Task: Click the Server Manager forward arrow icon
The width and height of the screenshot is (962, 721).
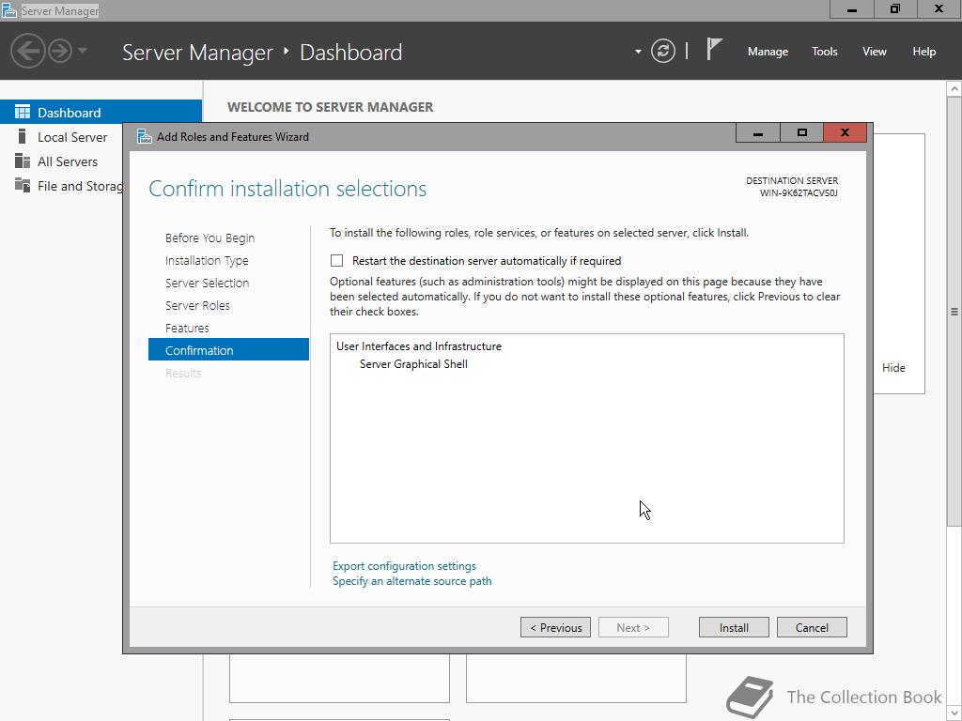Action: coord(60,51)
